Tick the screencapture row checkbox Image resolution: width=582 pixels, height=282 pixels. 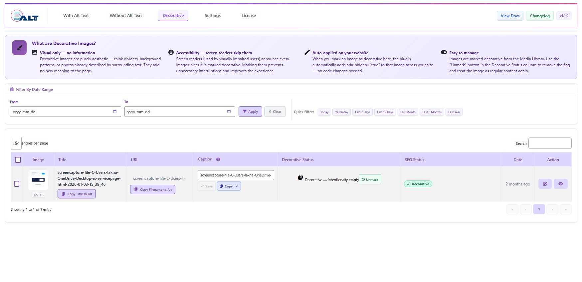point(17,184)
